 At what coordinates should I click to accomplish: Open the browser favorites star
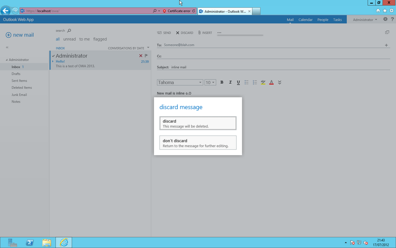385,11
